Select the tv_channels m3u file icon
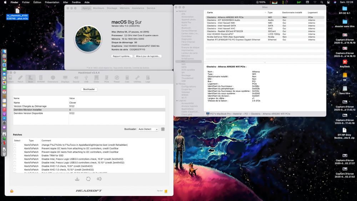357x201 pixels. coord(17,11)
